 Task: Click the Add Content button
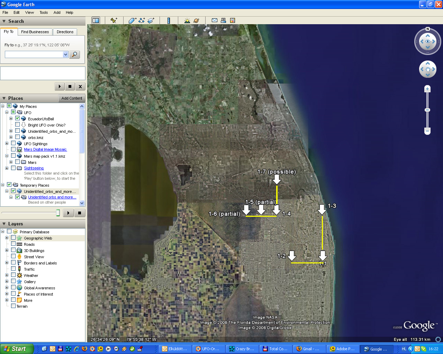tap(72, 98)
